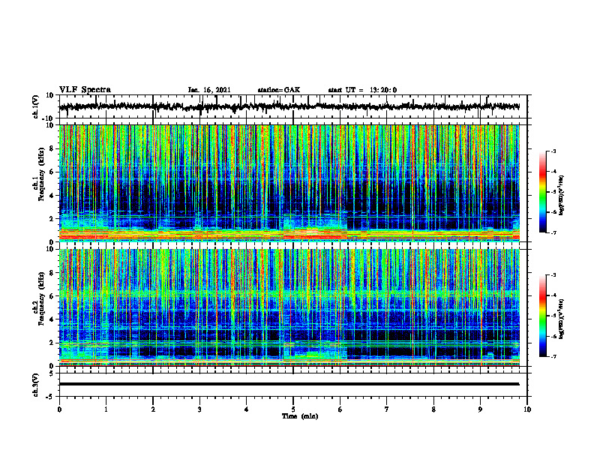Viewport: 594px width, 459px height.
Task: Click the "4" label on the Time axis
Action: tap(247, 409)
